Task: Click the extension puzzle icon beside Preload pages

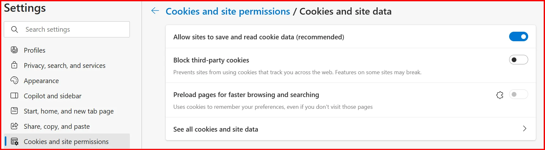Action: pos(500,95)
